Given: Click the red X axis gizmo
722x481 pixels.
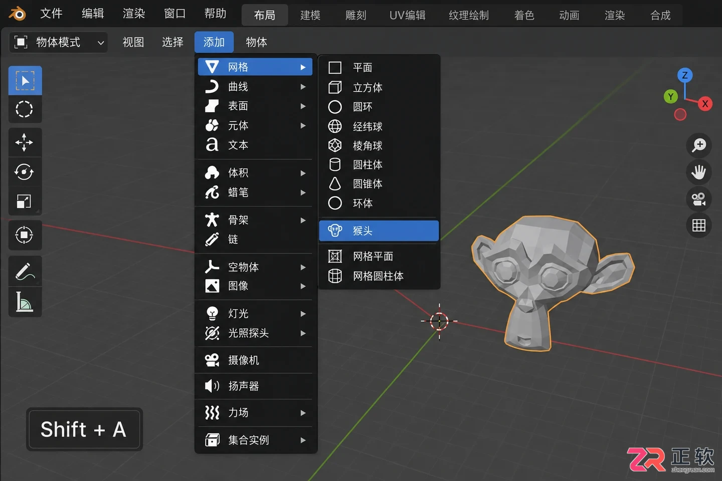Looking at the screenshot, I should (x=705, y=104).
